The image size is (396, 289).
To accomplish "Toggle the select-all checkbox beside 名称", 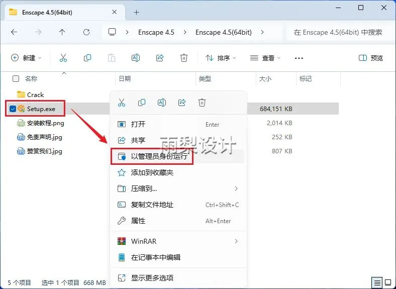I will (16, 78).
